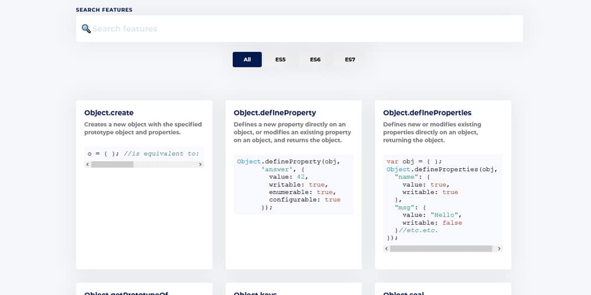Select the All filter tab
The height and width of the screenshot is (295, 591).
tap(247, 60)
